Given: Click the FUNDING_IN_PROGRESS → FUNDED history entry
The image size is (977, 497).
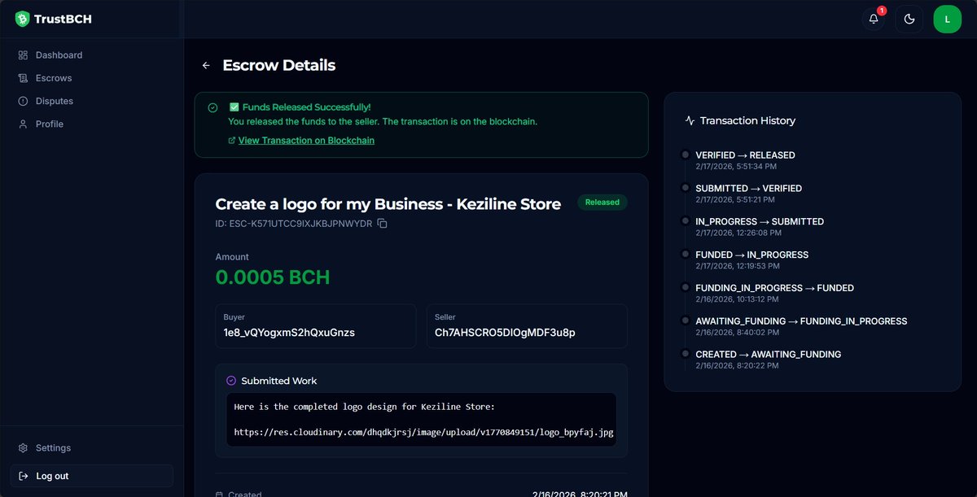Looking at the screenshot, I should pos(774,289).
